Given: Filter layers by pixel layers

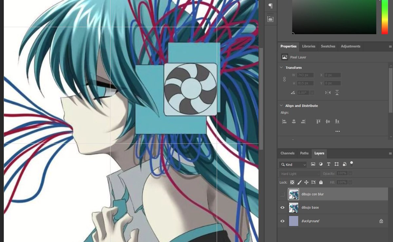Looking at the screenshot, I should point(313,164).
